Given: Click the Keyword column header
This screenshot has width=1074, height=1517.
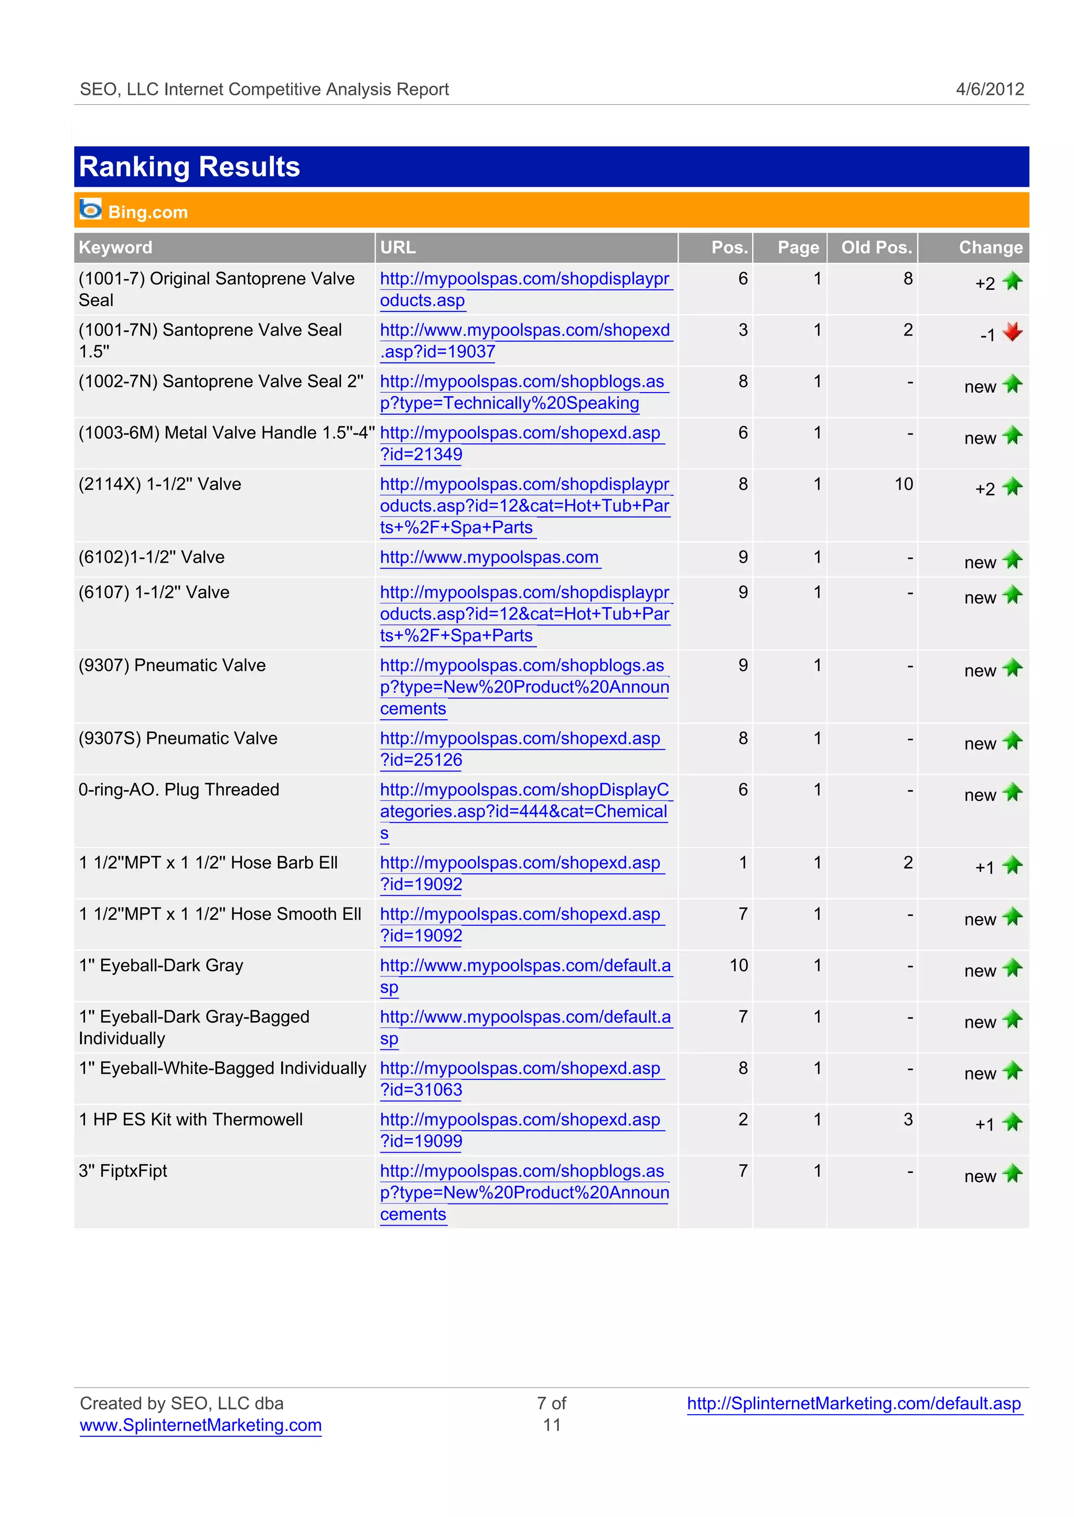Looking at the screenshot, I should coord(224,247).
